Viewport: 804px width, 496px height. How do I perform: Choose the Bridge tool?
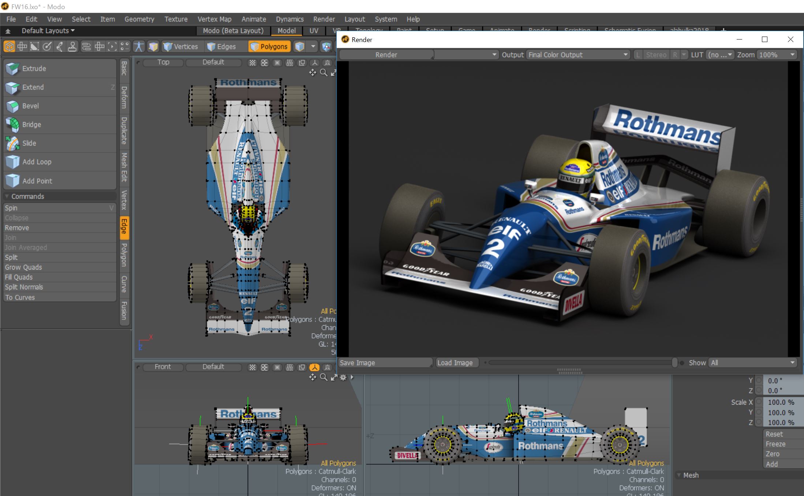coord(60,124)
